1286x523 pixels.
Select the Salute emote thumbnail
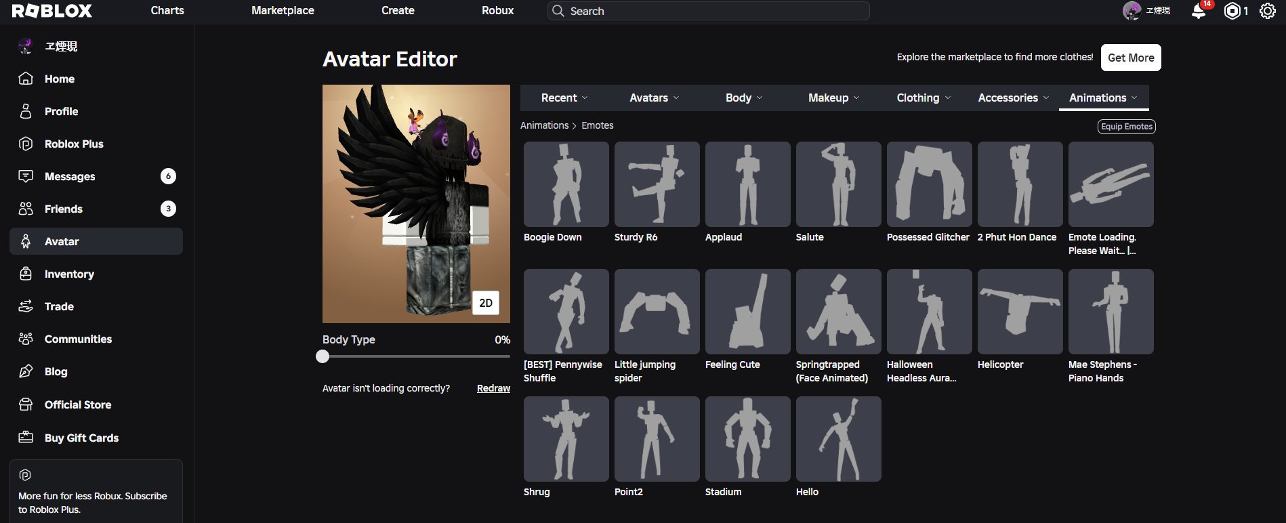pos(838,184)
